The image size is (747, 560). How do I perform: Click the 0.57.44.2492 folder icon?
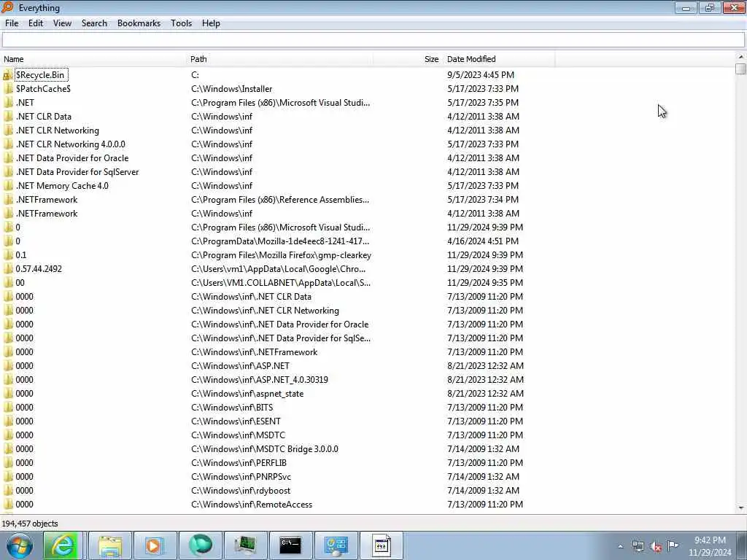coord(7,269)
